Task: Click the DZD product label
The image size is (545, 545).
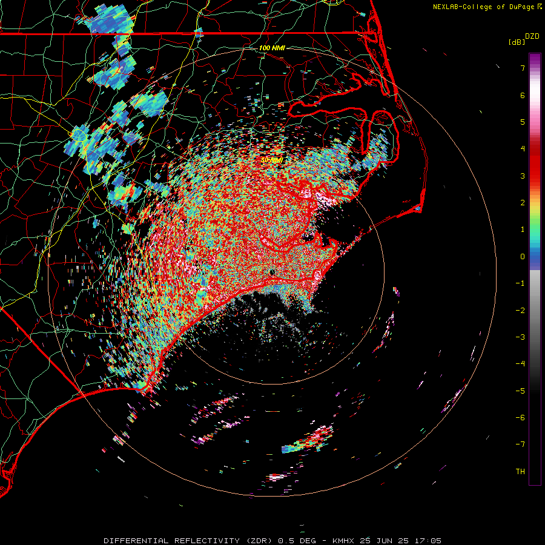Action: click(532, 36)
